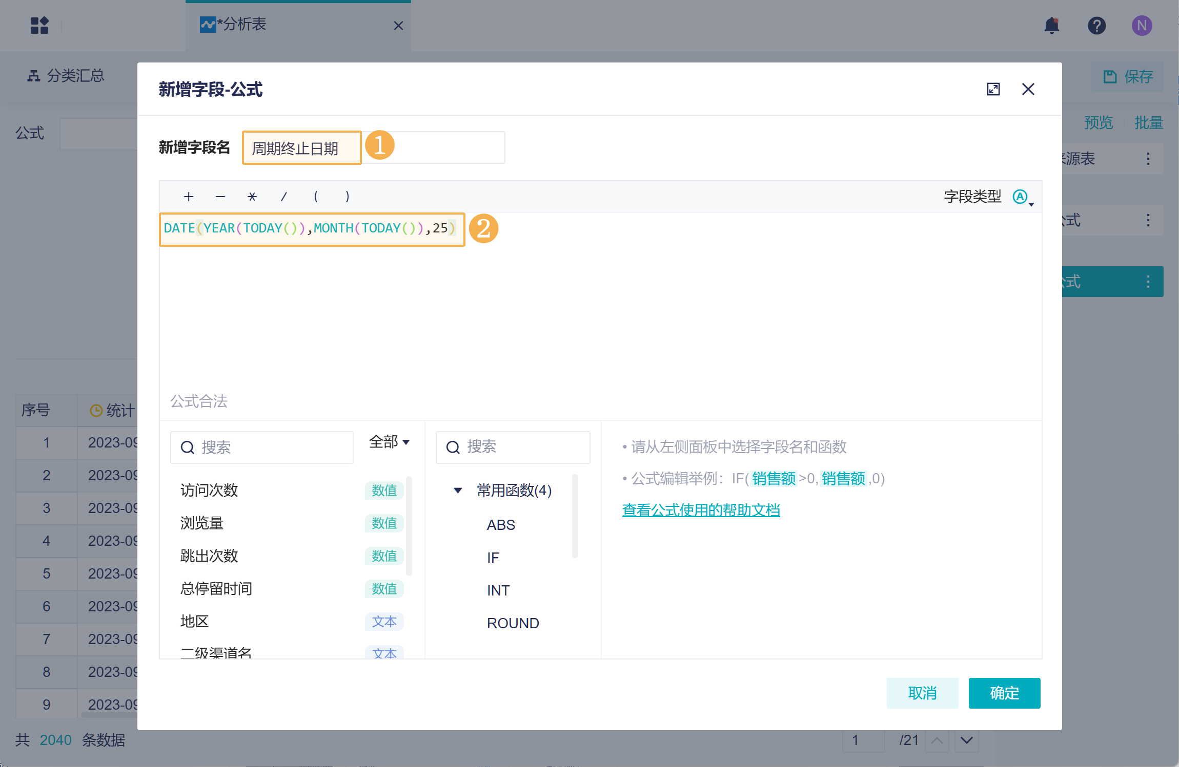The height and width of the screenshot is (767, 1179).
Task: Expand dialog to fullscreen icon
Action: coord(993,89)
